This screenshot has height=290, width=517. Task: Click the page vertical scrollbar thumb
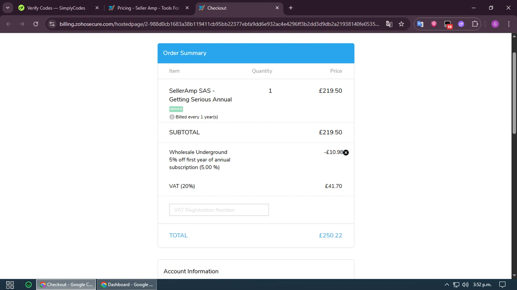coord(514,93)
